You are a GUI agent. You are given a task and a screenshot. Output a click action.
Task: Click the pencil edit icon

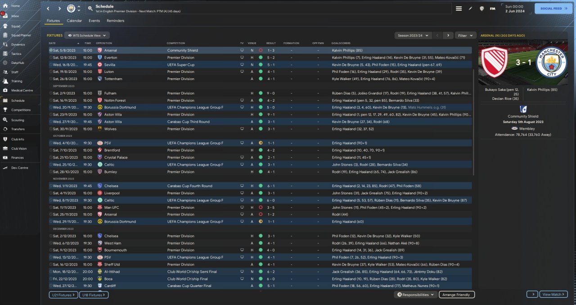pyautogui.click(x=470, y=9)
